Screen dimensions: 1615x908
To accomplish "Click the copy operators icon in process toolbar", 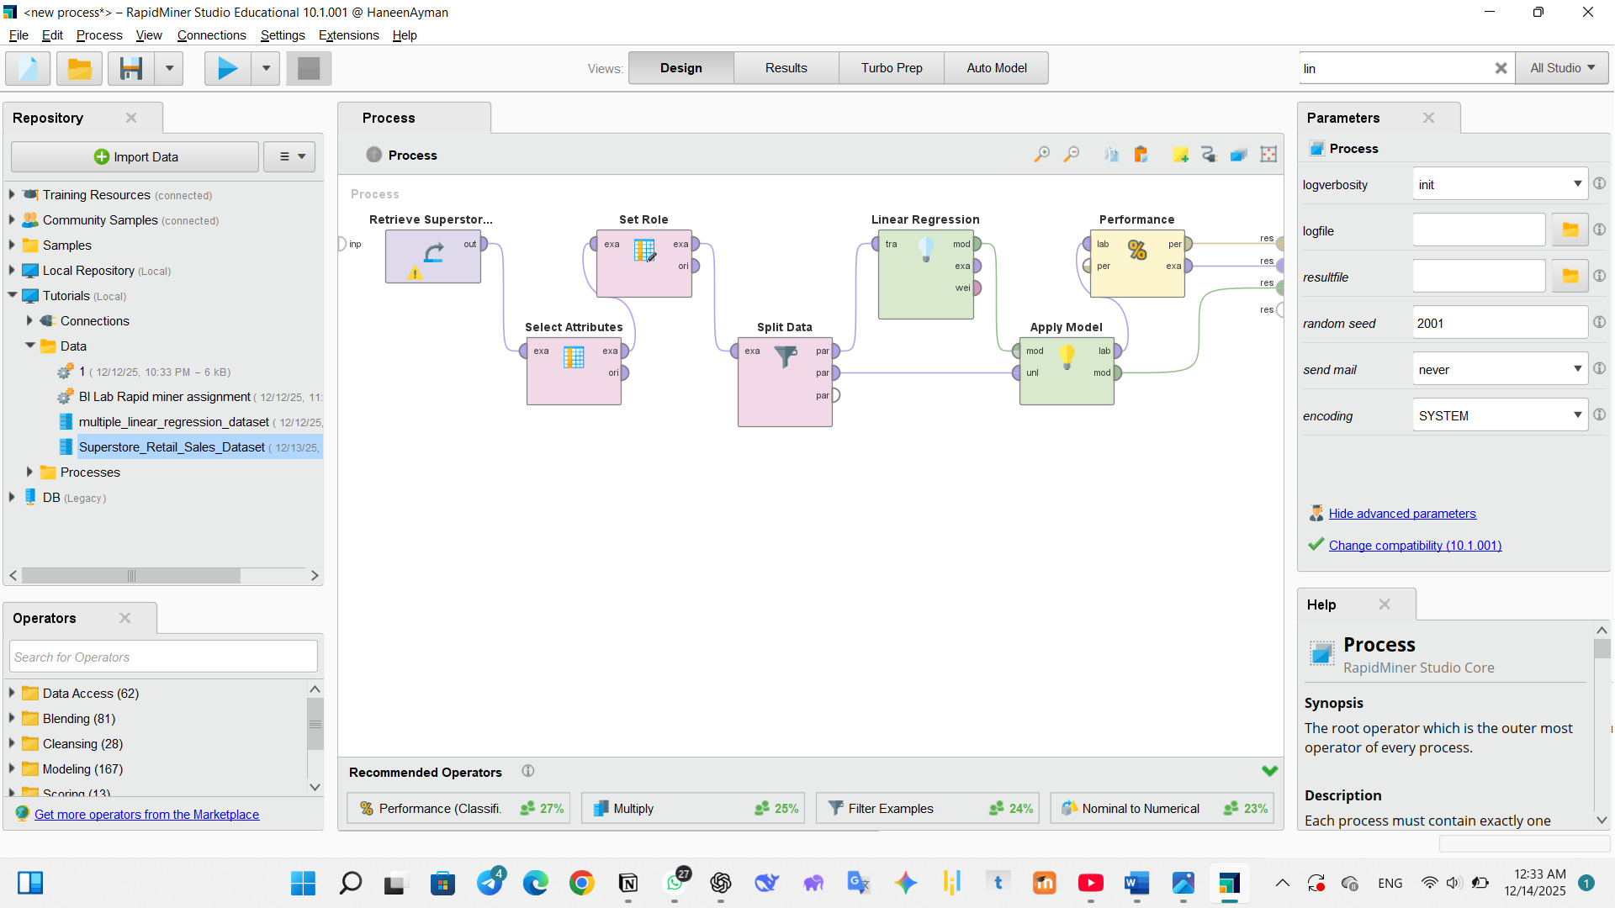I will coord(1111,155).
